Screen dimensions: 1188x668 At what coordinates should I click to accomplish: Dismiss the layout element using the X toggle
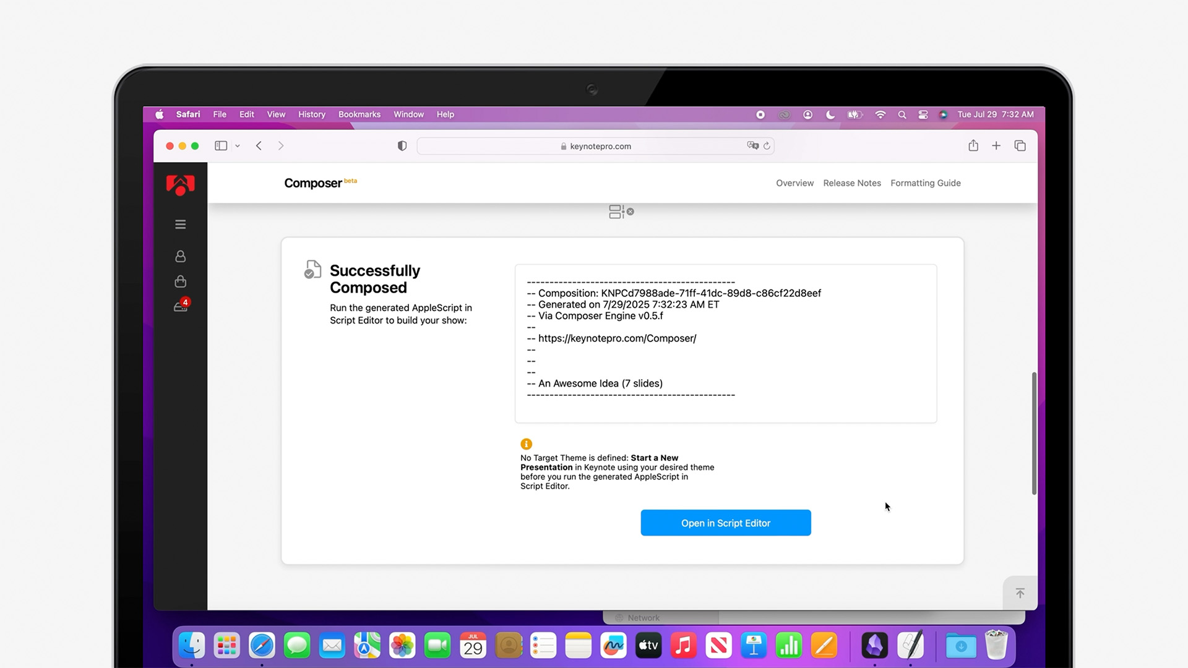click(x=630, y=211)
